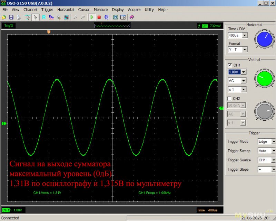276x221 pixels.
Task: Click the cyan R reference waveform icon
Action: [44, 17]
